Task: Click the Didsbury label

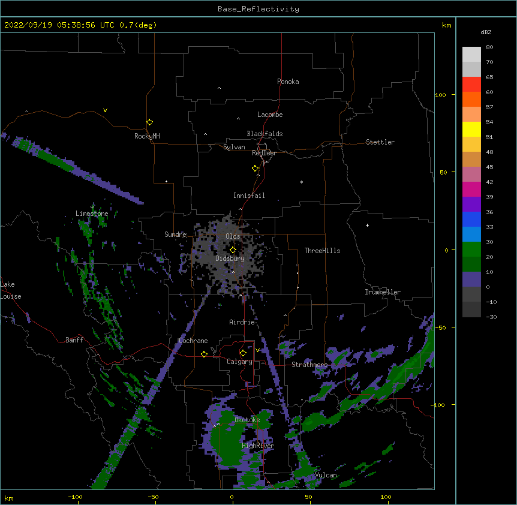Action: pos(230,258)
